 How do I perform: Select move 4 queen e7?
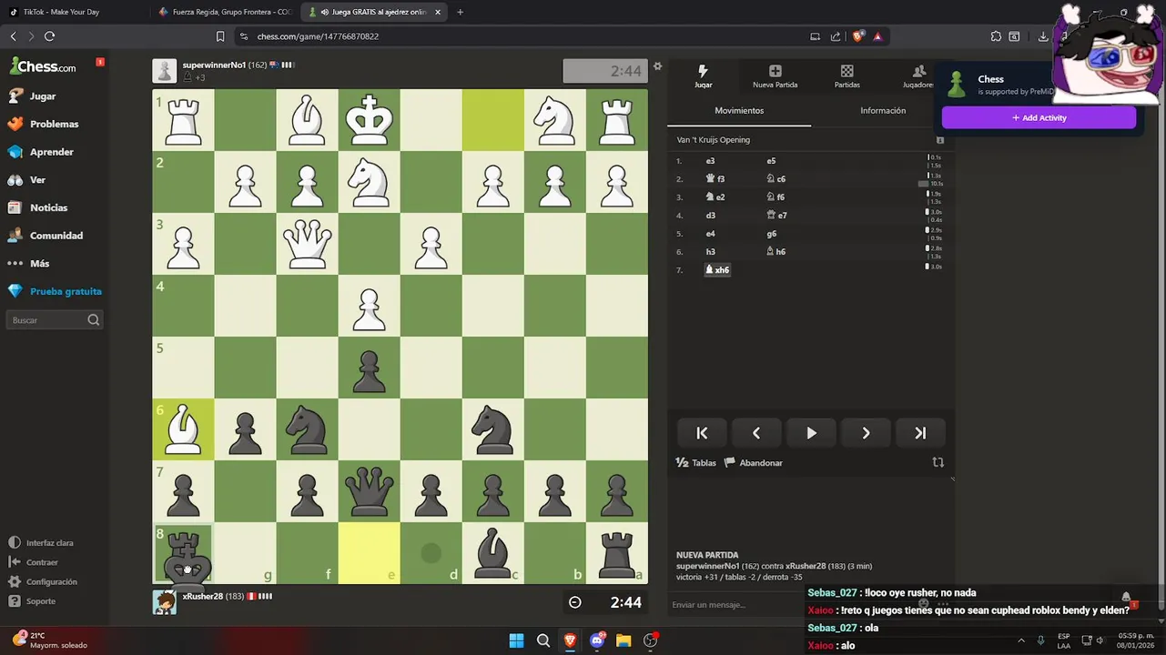[776, 216]
